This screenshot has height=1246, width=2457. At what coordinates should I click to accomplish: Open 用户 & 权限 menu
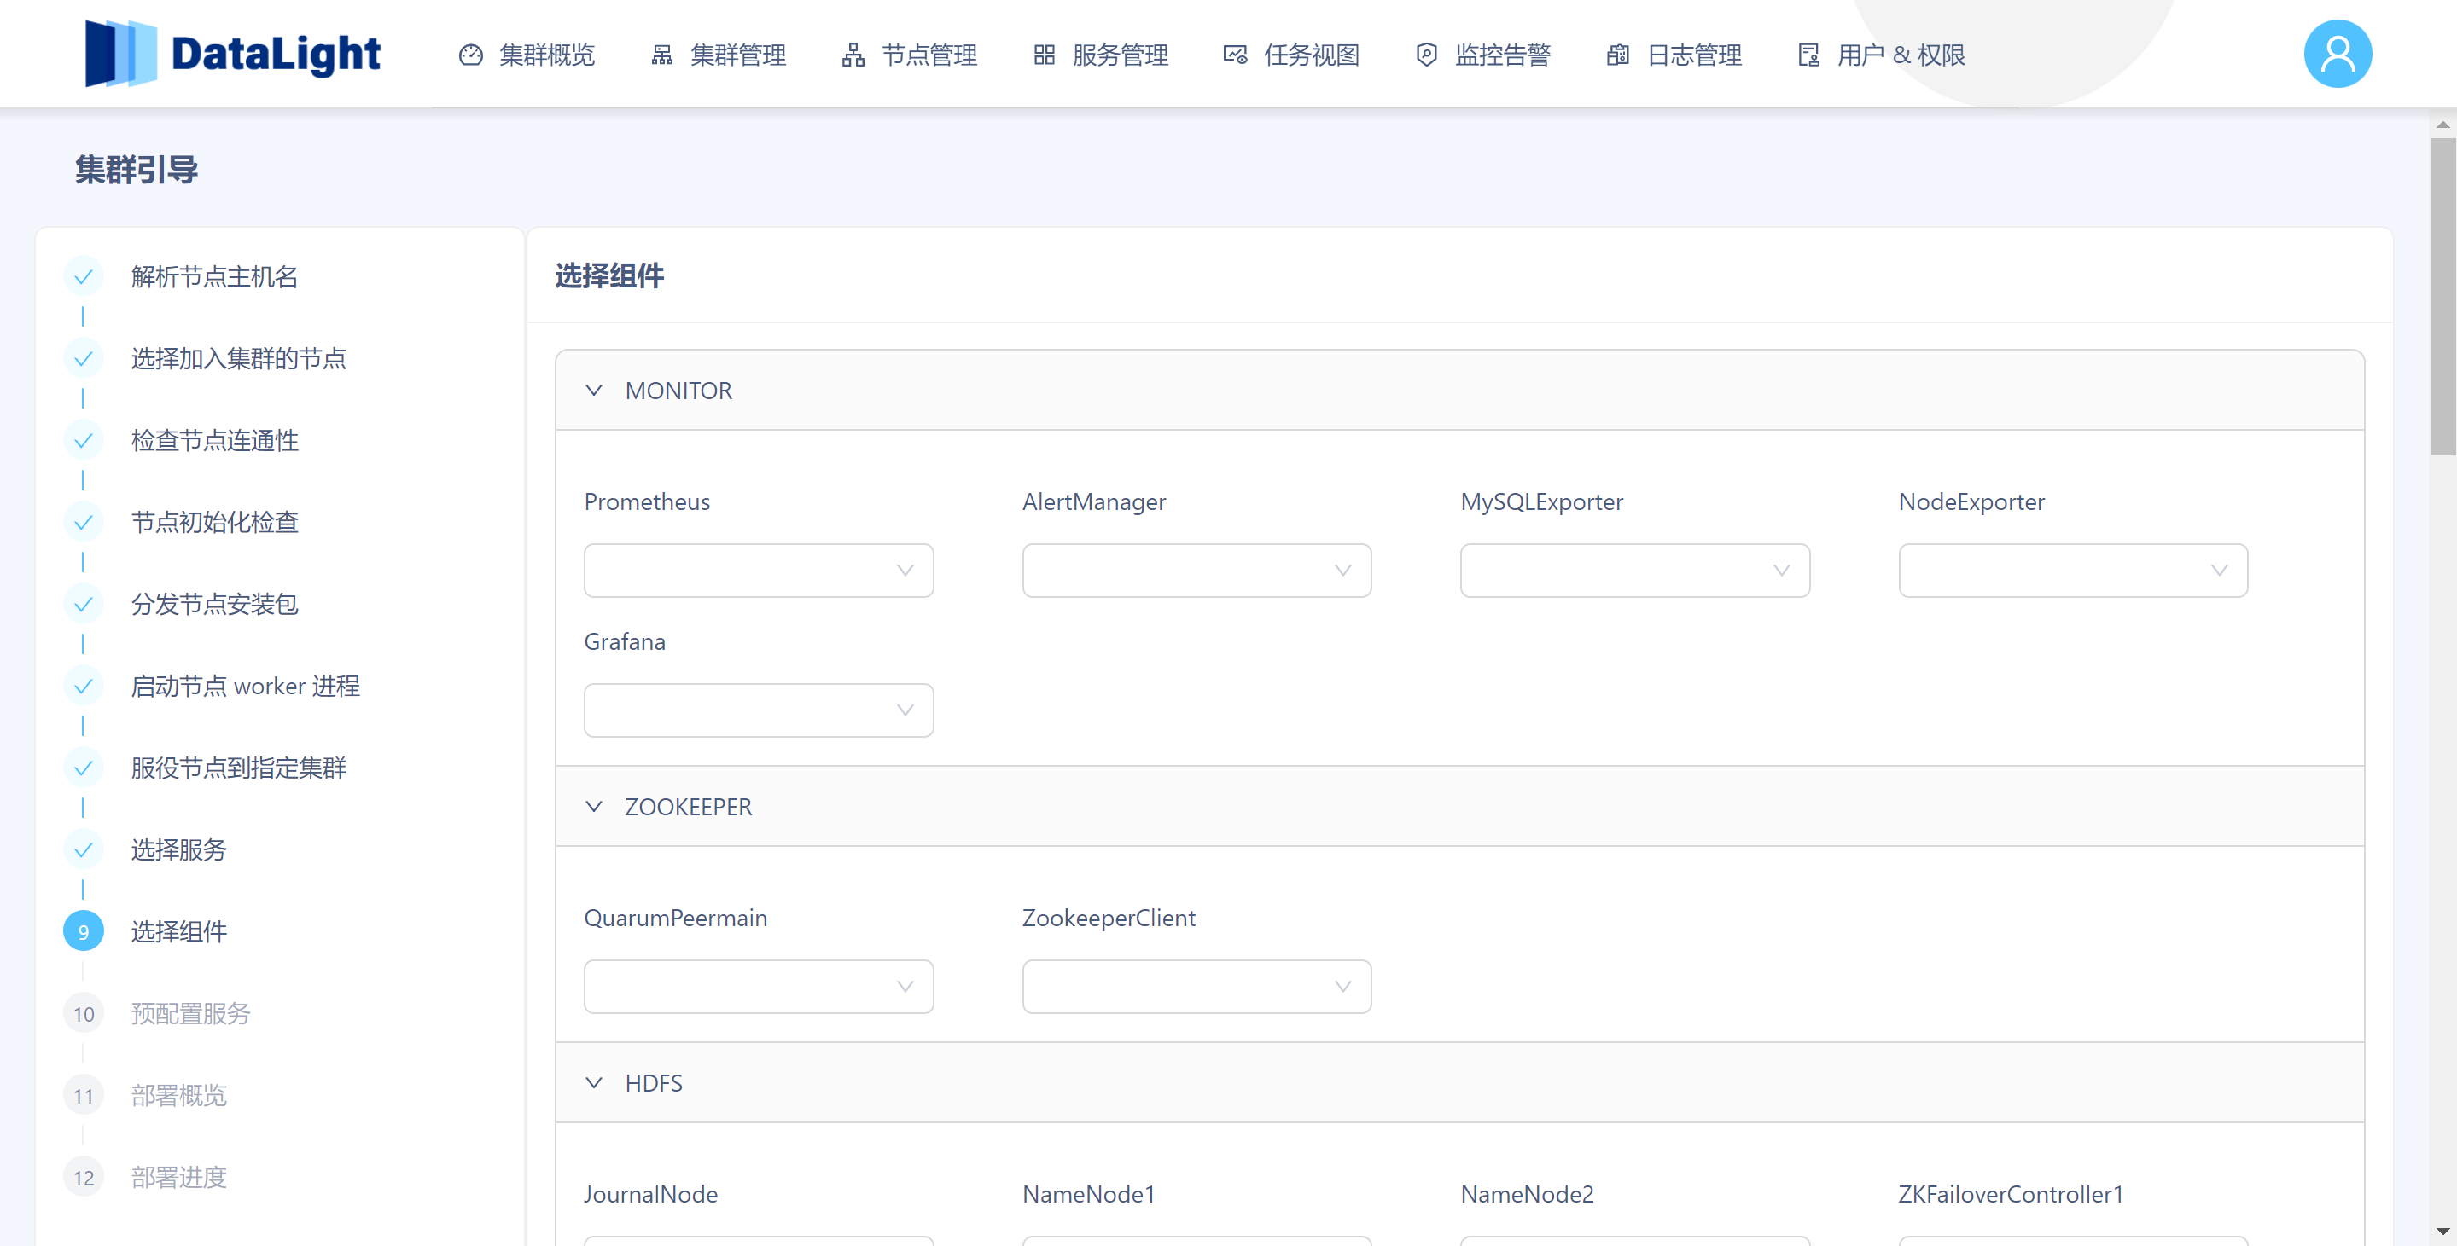click(1881, 55)
